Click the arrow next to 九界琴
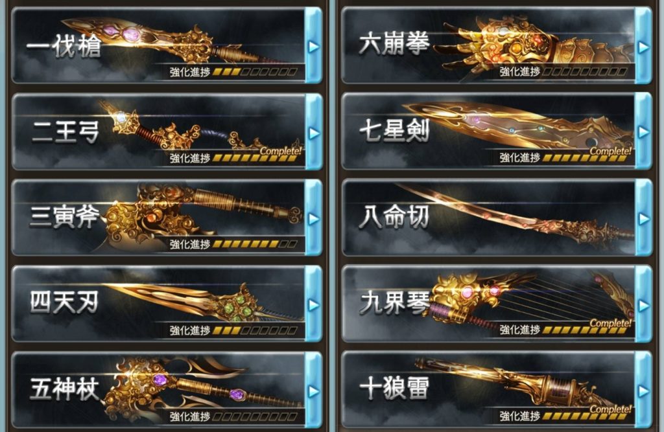The image size is (664, 432). coord(643,304)
